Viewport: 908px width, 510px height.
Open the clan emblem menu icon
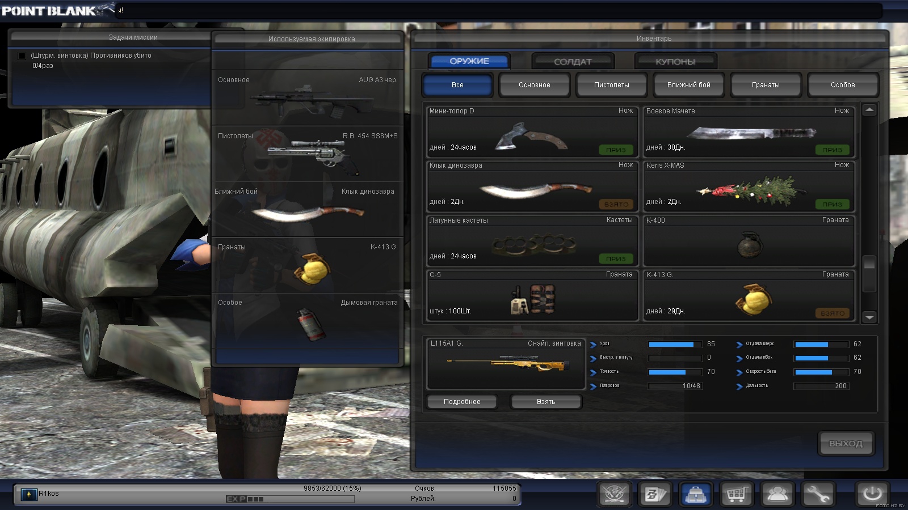615,494
